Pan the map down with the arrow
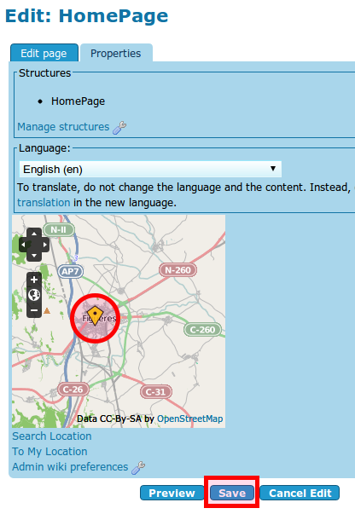 tap(34, 256)
